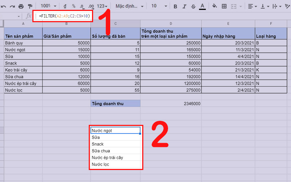Print the spreadsheet with the printer icon
Viewport: 291px width, 182px height.
point(21,6)
